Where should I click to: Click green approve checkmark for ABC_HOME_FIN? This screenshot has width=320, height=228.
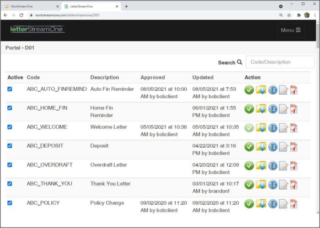point(249,109)
